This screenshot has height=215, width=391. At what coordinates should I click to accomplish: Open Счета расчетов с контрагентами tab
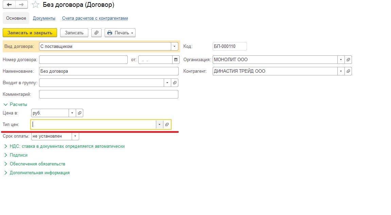click(95, 18)
